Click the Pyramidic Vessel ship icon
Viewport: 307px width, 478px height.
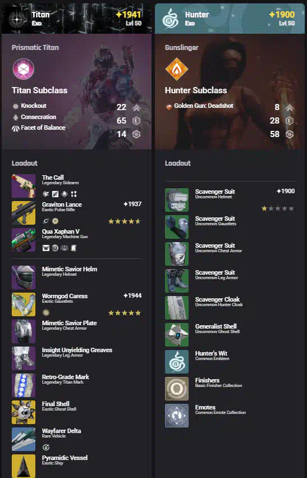pos(24,466)
